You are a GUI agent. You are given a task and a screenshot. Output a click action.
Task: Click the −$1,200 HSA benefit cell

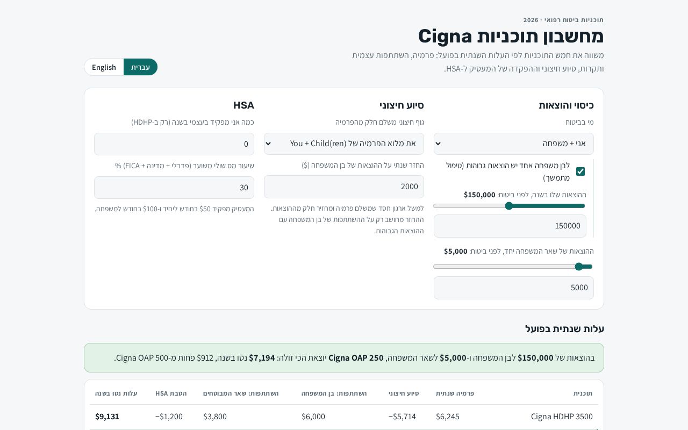pyautogui.click(x=169, y=417)
